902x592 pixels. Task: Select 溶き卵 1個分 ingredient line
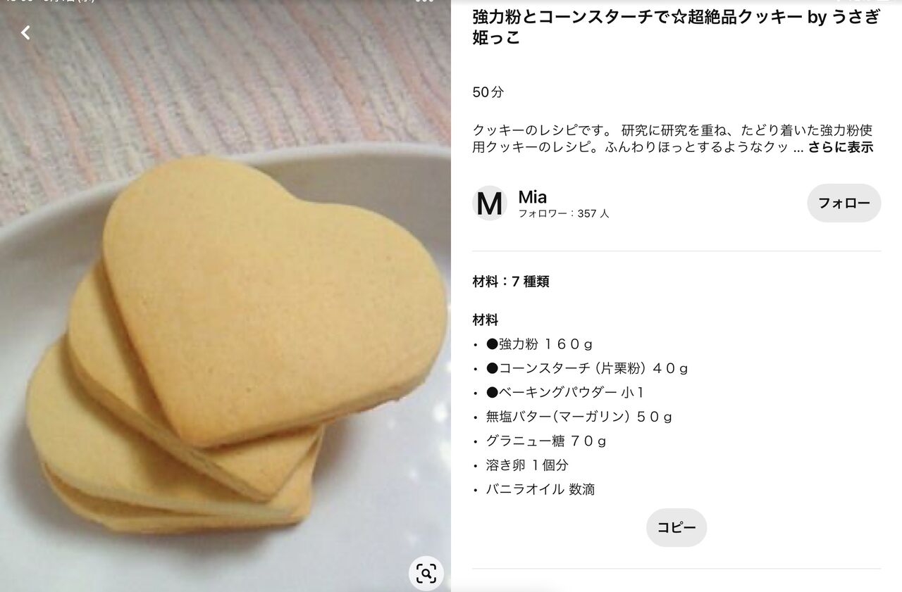pos(527,465)
